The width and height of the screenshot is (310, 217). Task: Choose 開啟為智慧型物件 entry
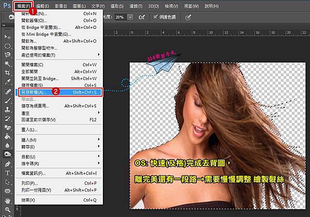[59, 48]
